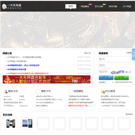Screen dimensions: 135x135
Task: Open the blue 积分系统升级 announcement
Action: [16, 69]
